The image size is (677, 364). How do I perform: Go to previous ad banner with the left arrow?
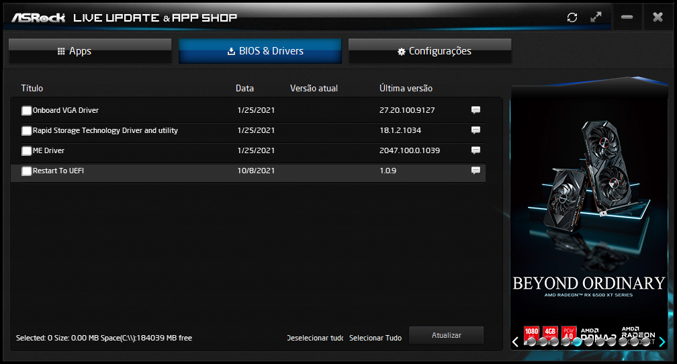point(515,342)
